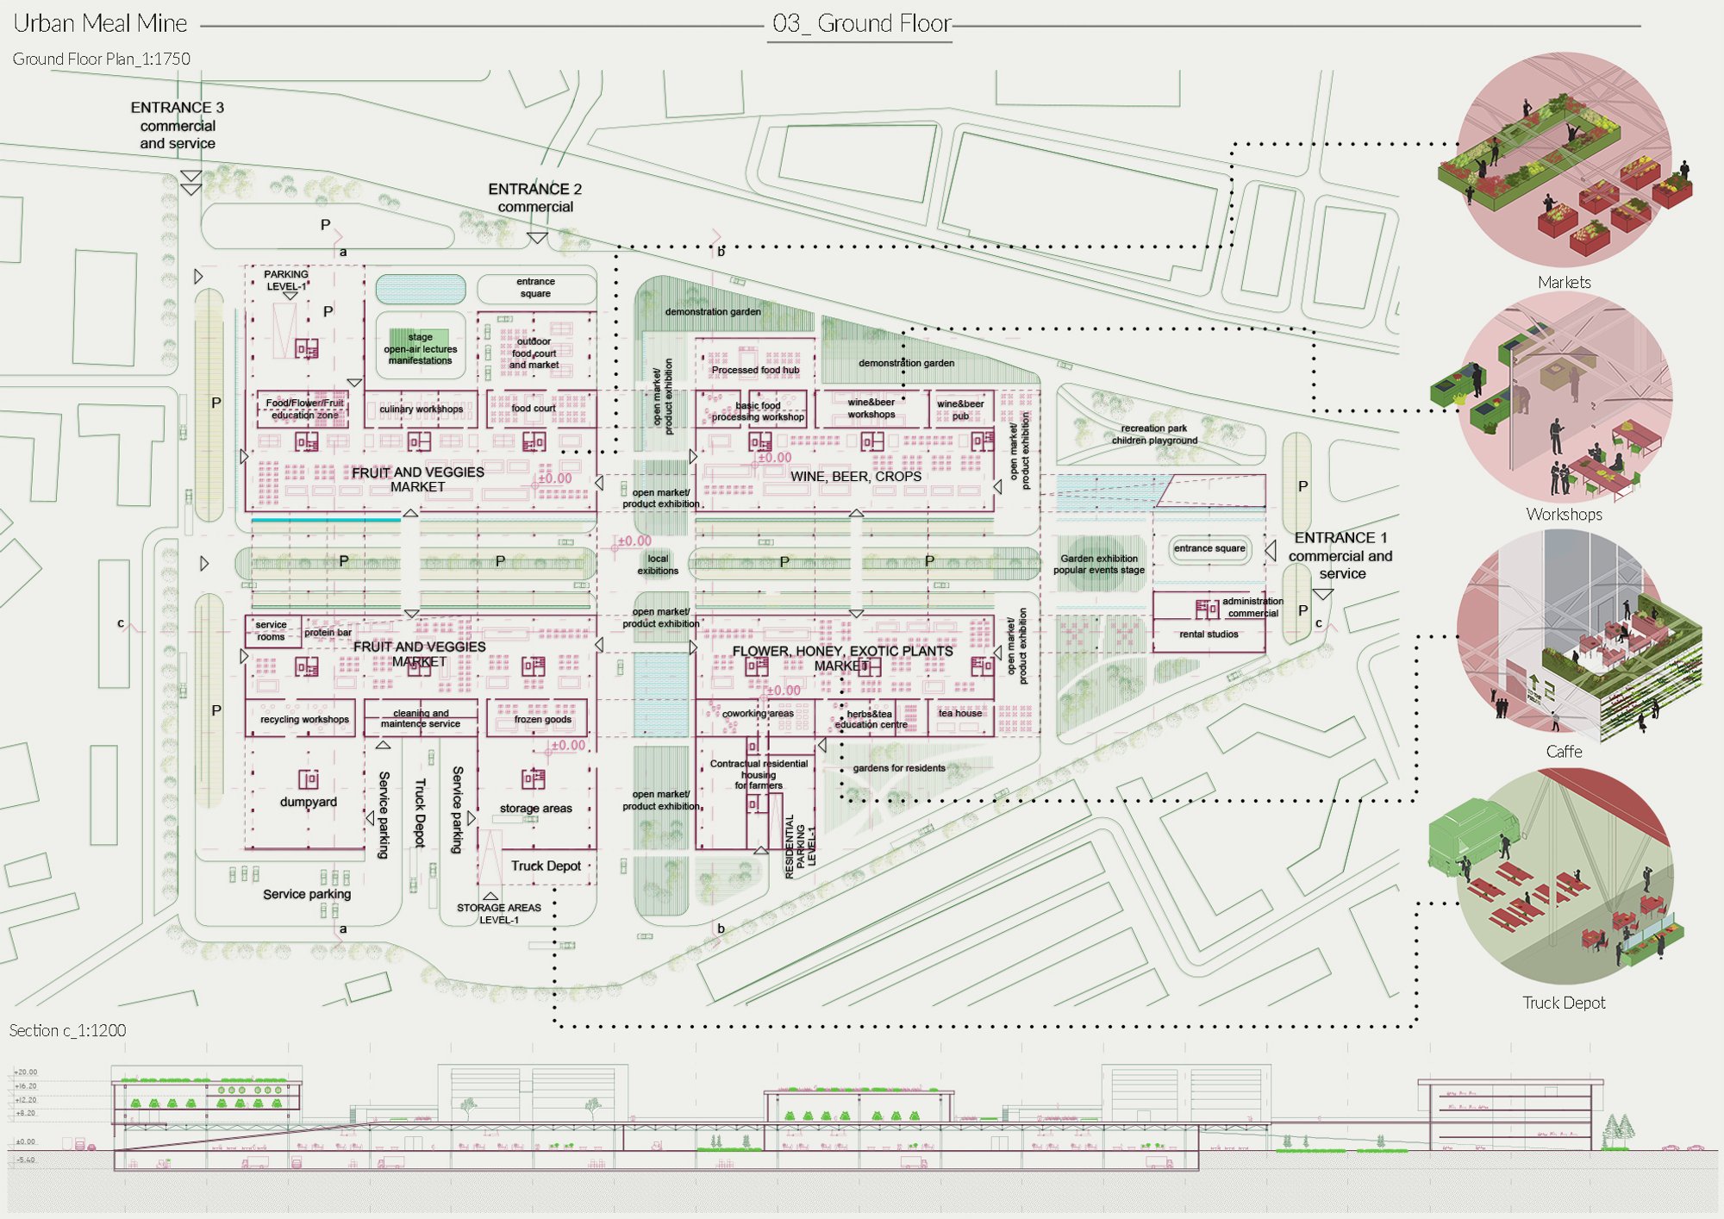
Task: Click the Entrance 1 arrow near entrance square
Action: coord(1270,550)
